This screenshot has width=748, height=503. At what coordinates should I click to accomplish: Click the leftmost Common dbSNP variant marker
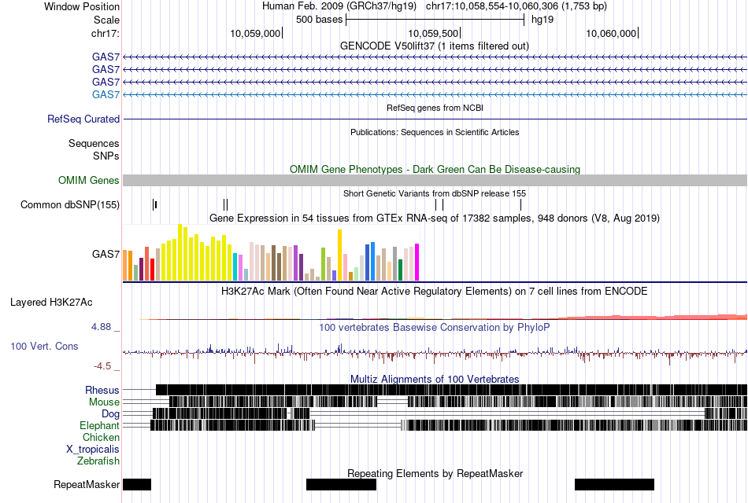154,205
